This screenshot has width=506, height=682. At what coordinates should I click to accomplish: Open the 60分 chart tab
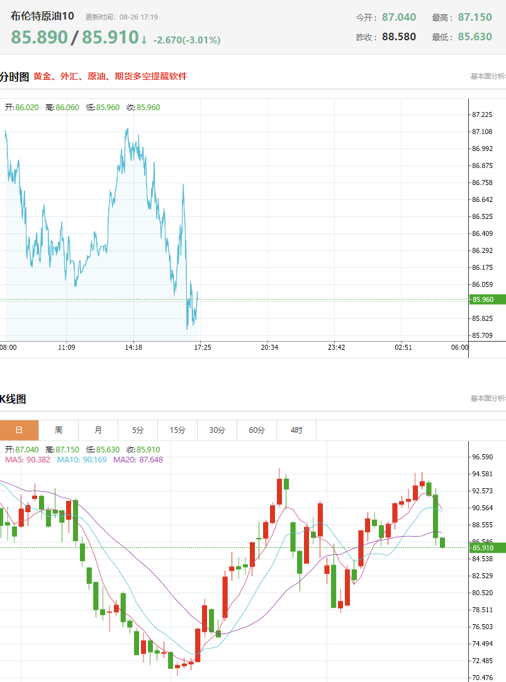257,430
